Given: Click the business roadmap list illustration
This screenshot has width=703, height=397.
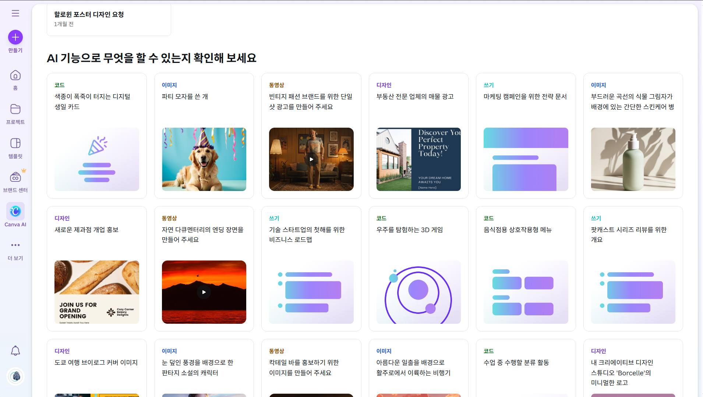Looking at the screenshot, I should 311,292.
